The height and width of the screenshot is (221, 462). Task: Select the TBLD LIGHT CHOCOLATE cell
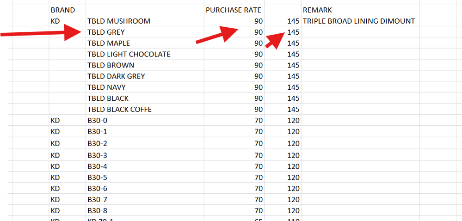145,54
